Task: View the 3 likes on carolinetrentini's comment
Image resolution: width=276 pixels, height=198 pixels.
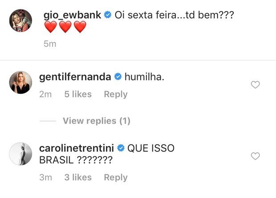Action: pos(78,178)
